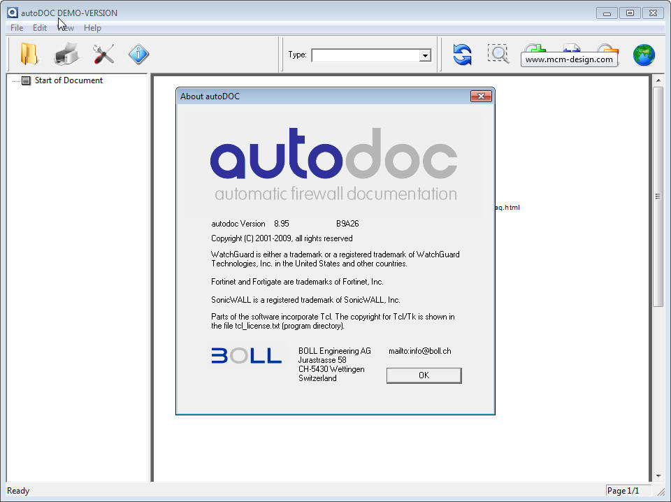The image size is (671, 502).
Task: Close the About autoDOC dialog
Action: 481,96
